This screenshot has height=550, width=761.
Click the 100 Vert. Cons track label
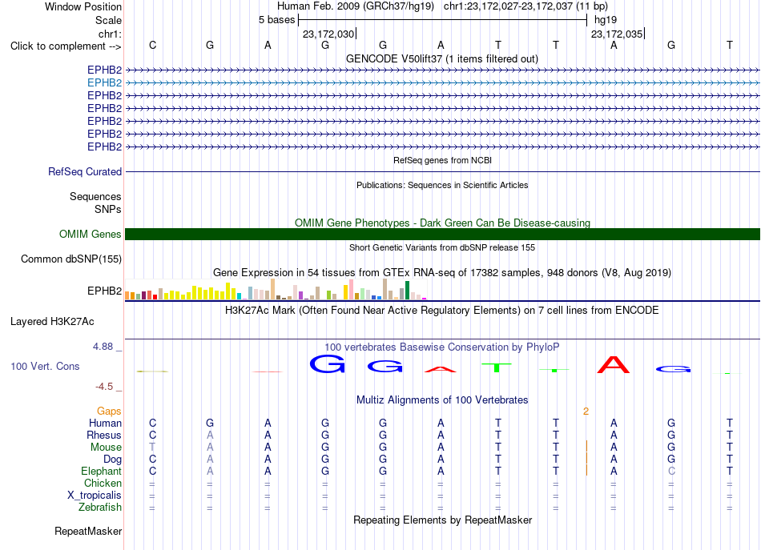[45, 366]
